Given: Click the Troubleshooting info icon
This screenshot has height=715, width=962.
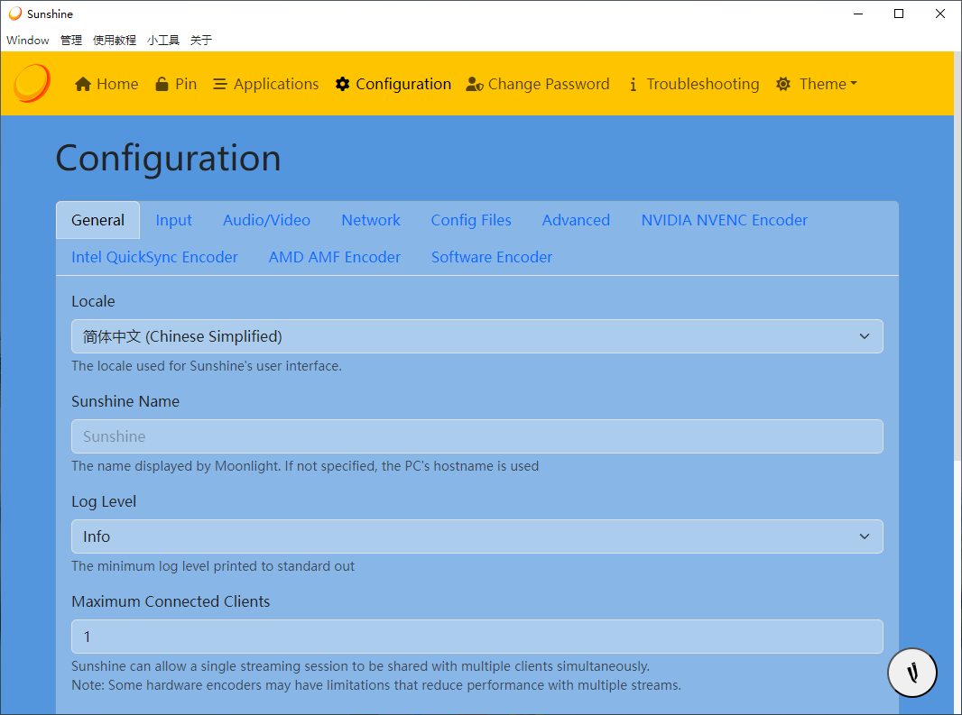Looking at the screenshot, I should tap(633, 84).
